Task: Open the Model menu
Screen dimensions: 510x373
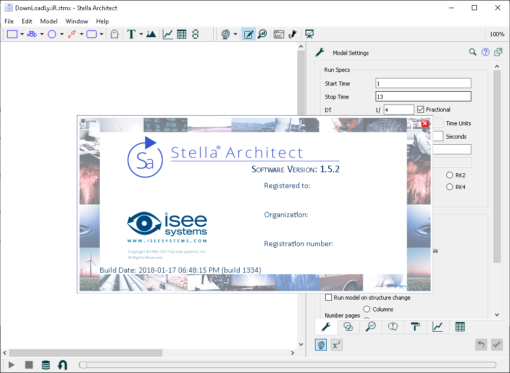Action: (x=48, y=21)
